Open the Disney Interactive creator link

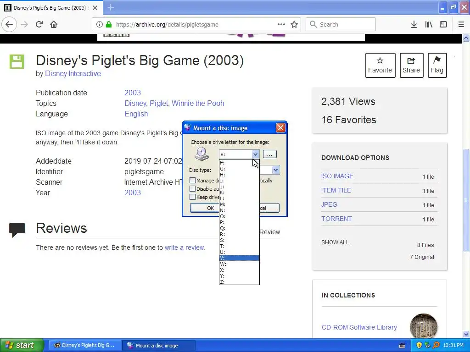point(73,74)
